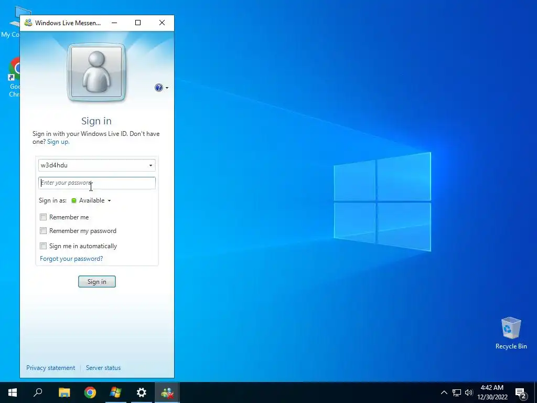537x403 pixels.
Task: Minimize the Windows Live Messenger window
Action: [114, 23]
